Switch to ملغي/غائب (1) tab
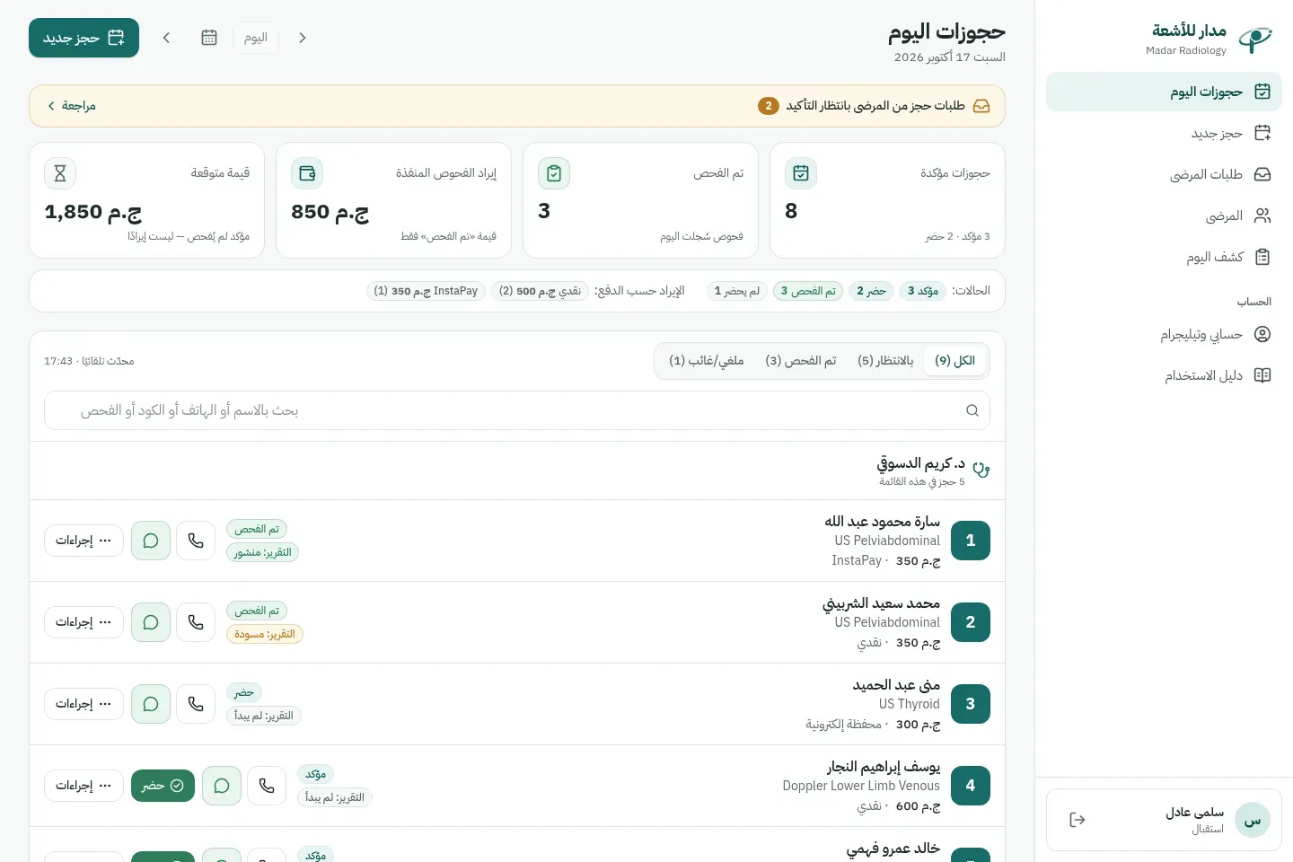The height and width of the screenshot is (862, 1293). point(707,360)
